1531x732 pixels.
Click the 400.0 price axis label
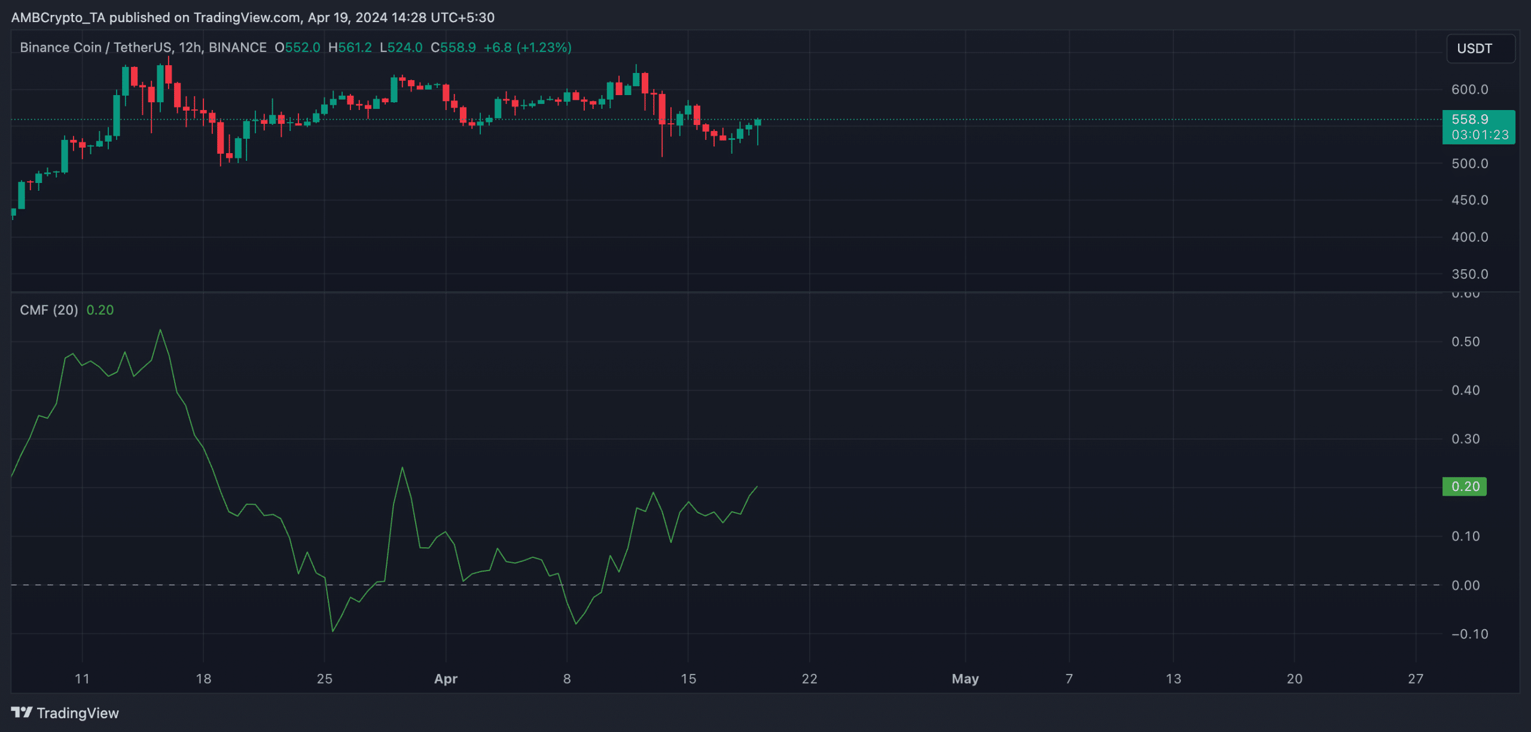point(1469,237)
